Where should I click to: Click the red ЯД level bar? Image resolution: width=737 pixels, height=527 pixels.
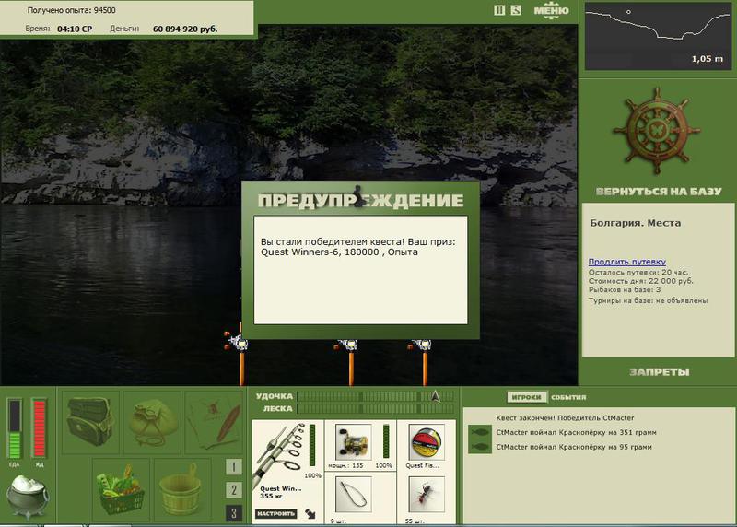point(39,428)
